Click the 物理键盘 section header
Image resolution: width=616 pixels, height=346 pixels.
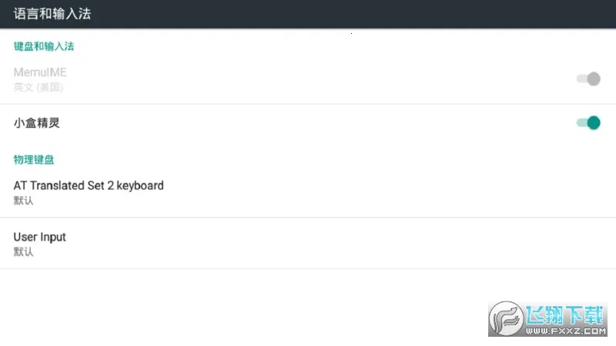[x=34, y=160]
